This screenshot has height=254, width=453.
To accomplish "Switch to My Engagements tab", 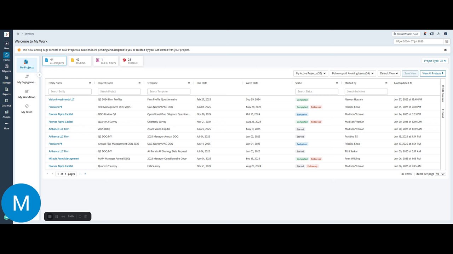I will pyautogui.click(x=27, y=79).
